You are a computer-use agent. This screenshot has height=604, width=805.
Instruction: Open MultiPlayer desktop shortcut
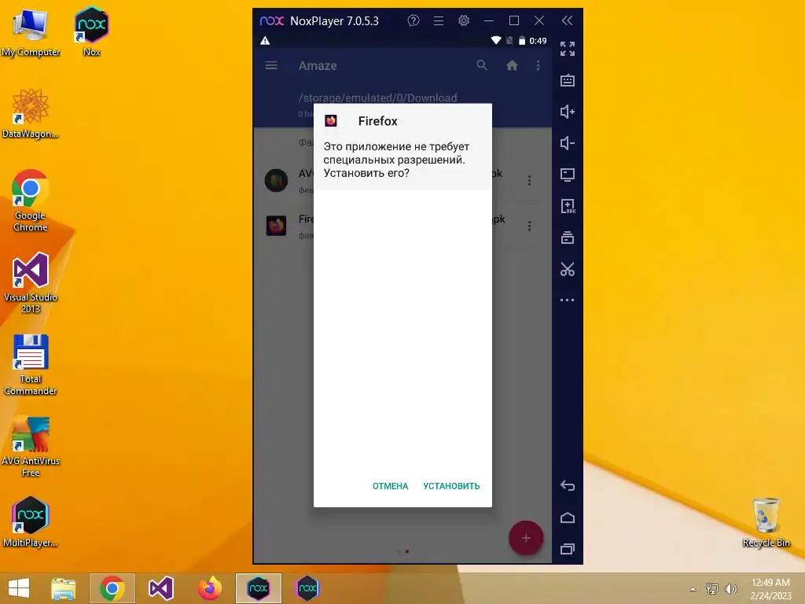coord(31,522)
